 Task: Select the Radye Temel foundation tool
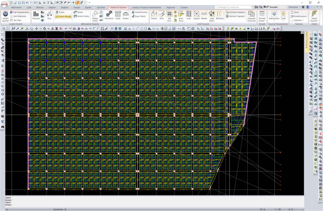(95, 16)
